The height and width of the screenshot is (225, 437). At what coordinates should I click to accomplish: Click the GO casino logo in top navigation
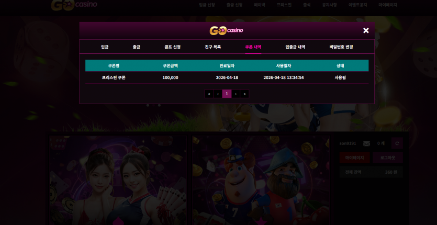tap(74, 5)
